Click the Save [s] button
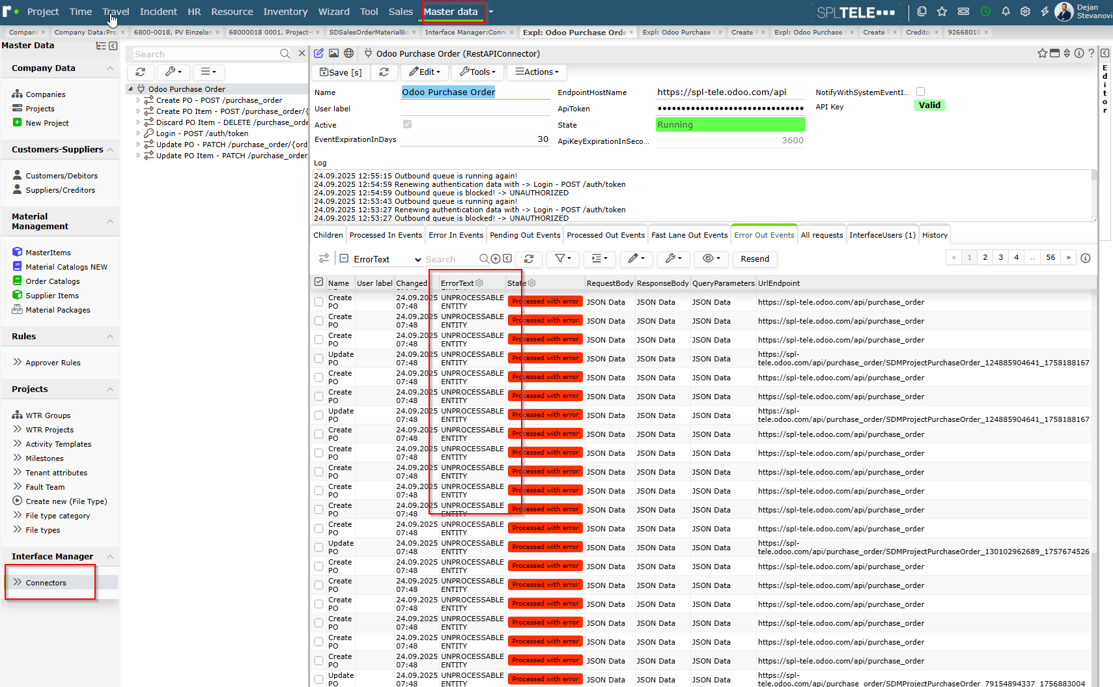 [341, 72]
